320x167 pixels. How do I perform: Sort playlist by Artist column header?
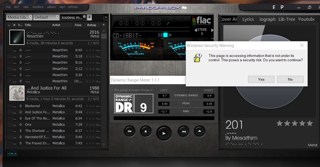coord(62,25)
